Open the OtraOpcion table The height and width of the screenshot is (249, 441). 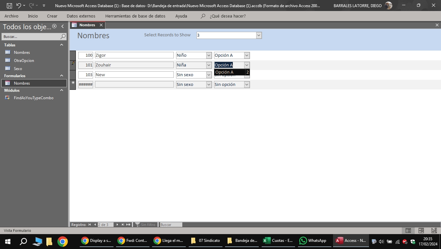pos(24,60)
